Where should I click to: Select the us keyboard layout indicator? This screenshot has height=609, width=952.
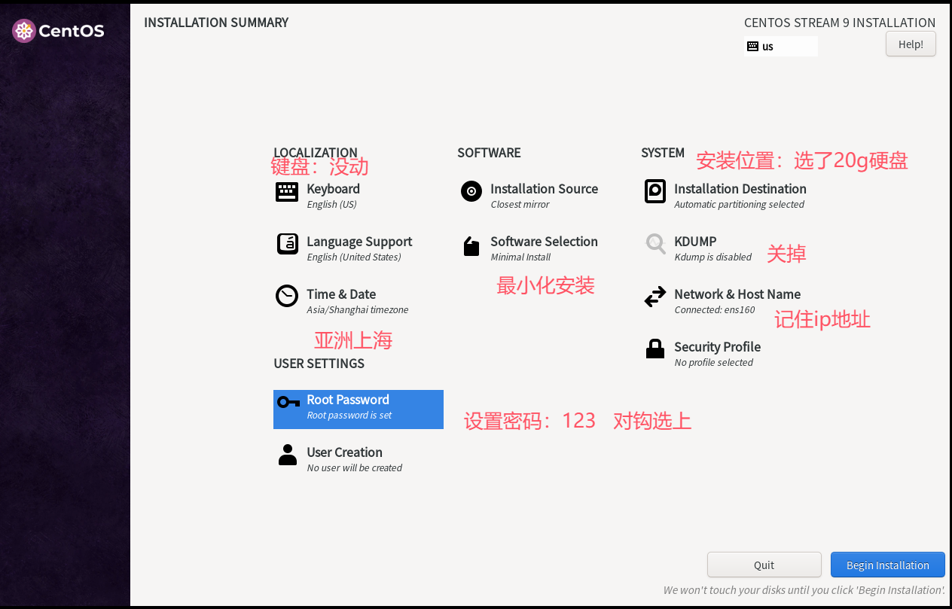click(x=781, y=46)
